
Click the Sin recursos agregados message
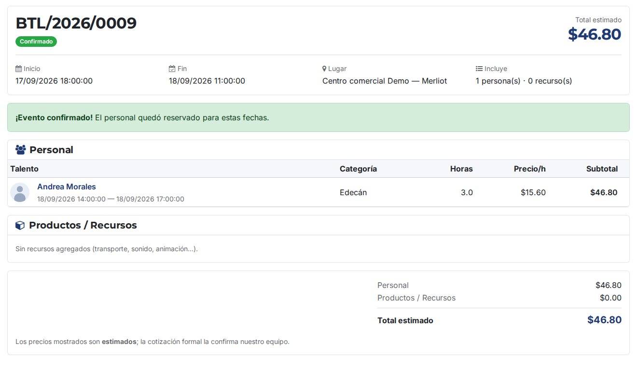107,249
